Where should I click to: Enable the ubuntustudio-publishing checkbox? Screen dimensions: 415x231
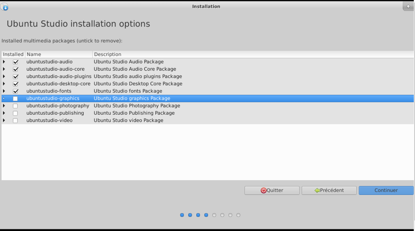(x=15, y=113)
